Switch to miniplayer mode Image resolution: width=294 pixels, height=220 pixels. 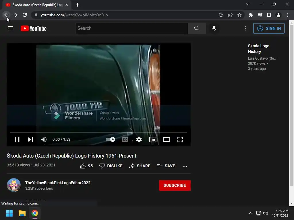(153, 140)
